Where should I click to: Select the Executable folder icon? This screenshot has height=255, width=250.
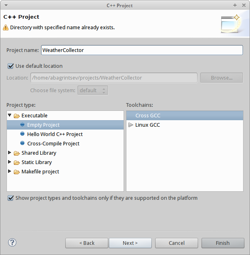(17, 116)
